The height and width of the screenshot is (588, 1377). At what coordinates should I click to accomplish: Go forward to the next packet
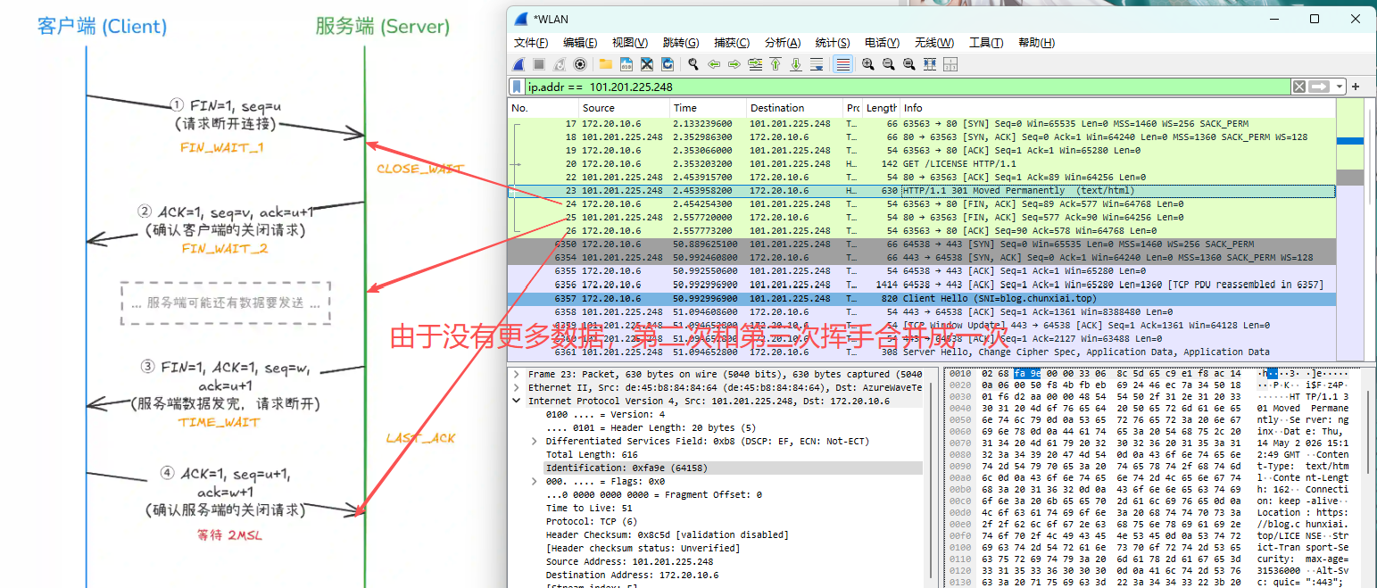pyautogui.click(x=734, y=64)
